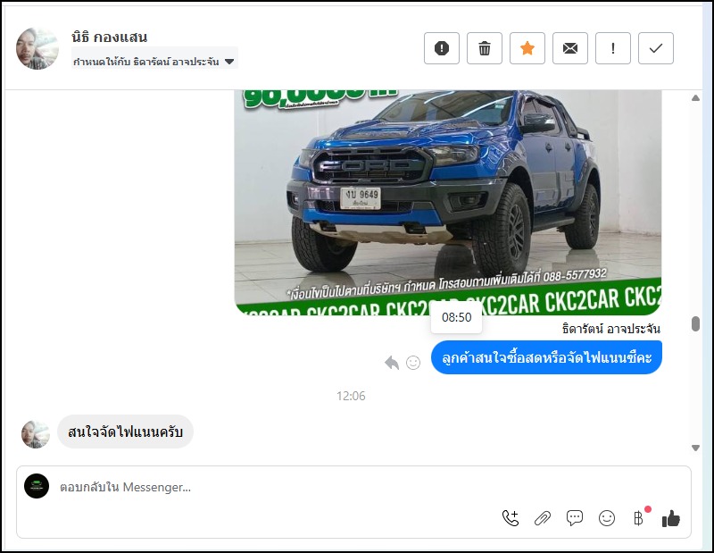The image size is (714, 553).
Task: Click the scrollbar down arrow in chat
Action: (x=695, y=448)
